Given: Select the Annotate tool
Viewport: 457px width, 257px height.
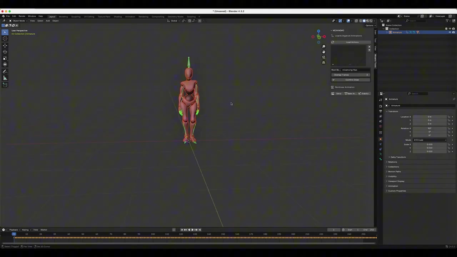Looking at the screenshot, I should coord(5,72).
